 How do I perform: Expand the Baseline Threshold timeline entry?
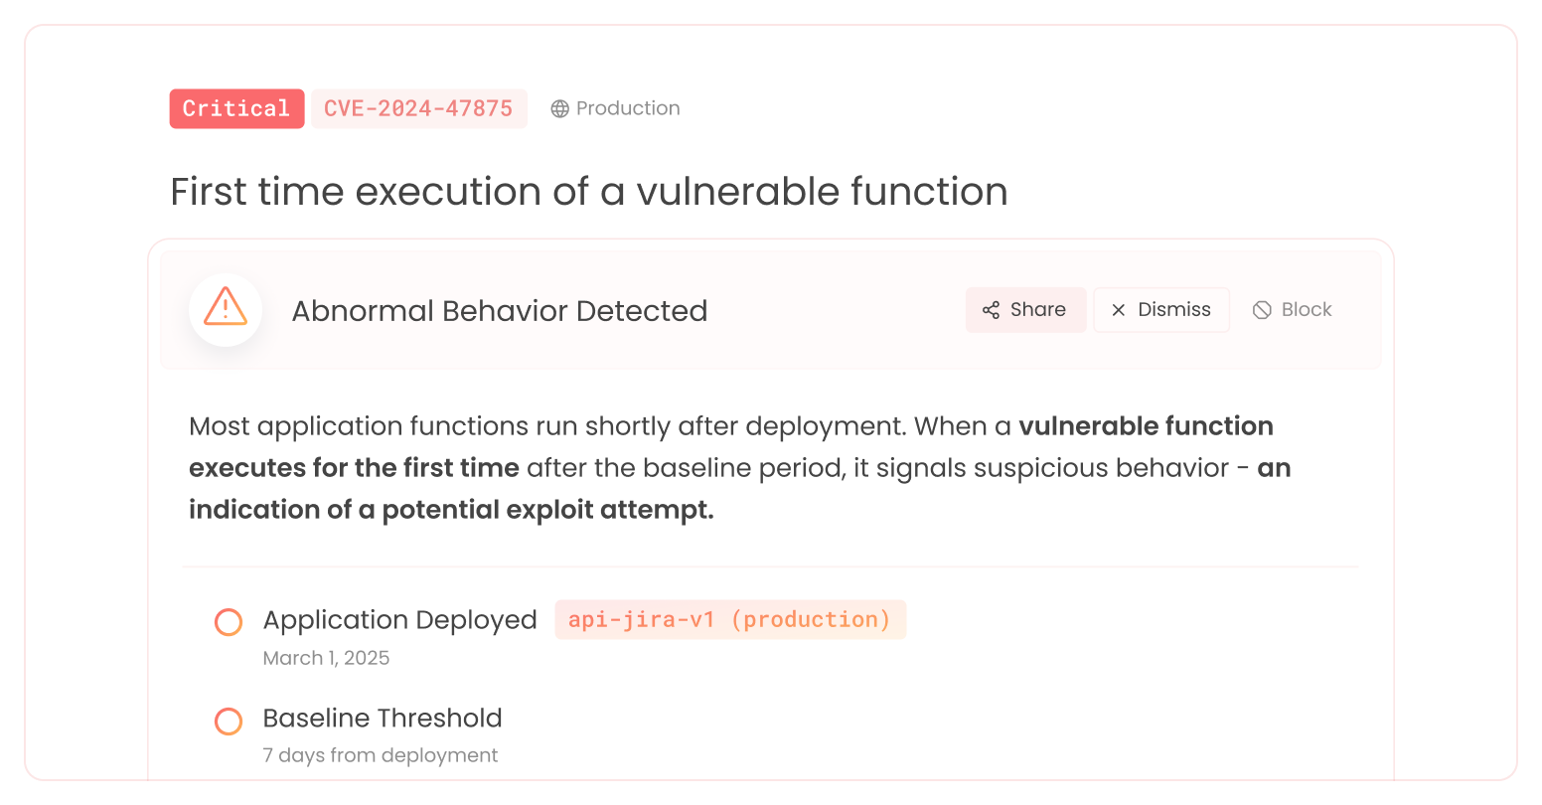[382, 718]
